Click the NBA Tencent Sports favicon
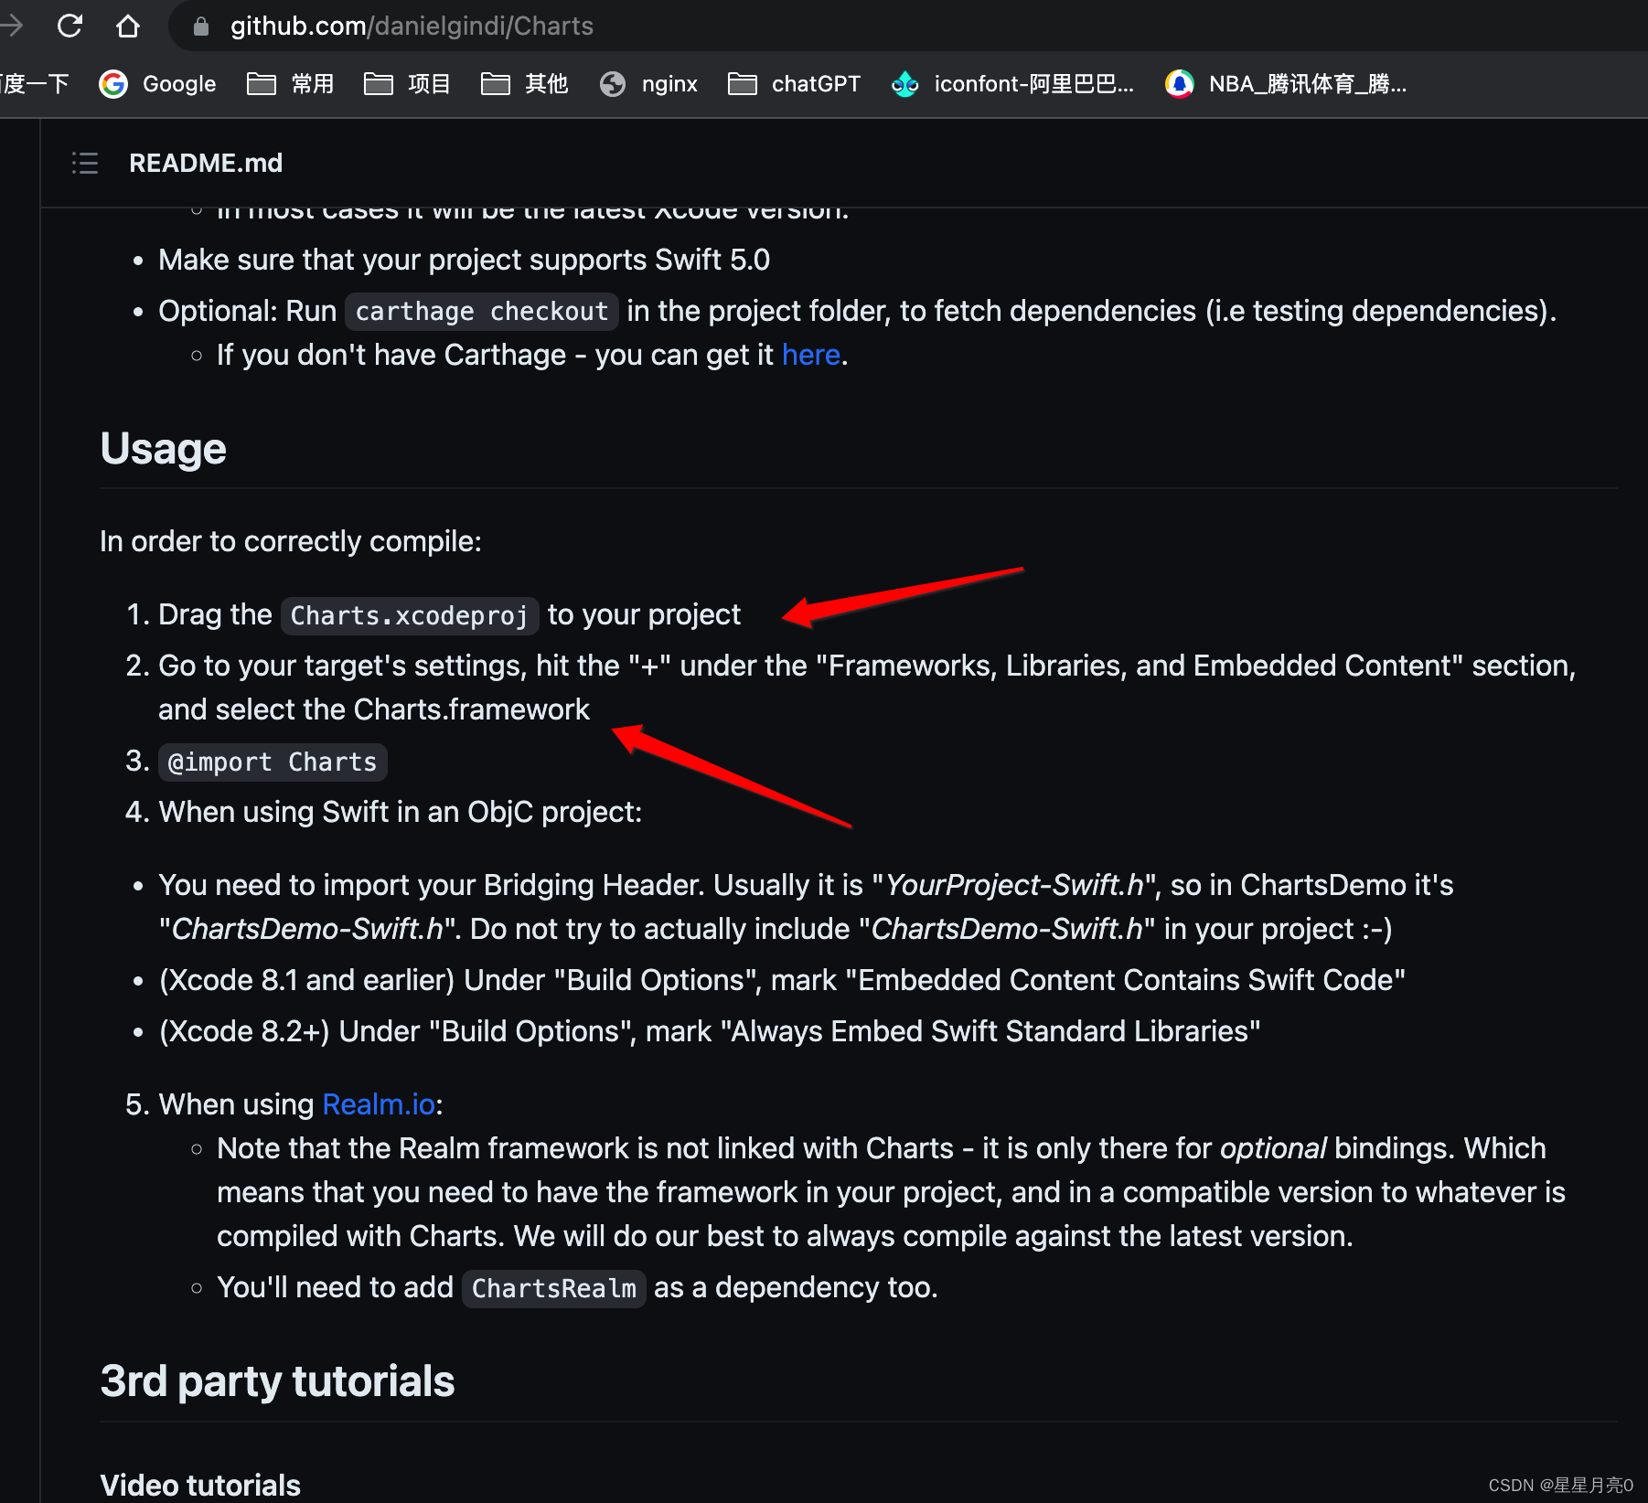 point(1180,84)
